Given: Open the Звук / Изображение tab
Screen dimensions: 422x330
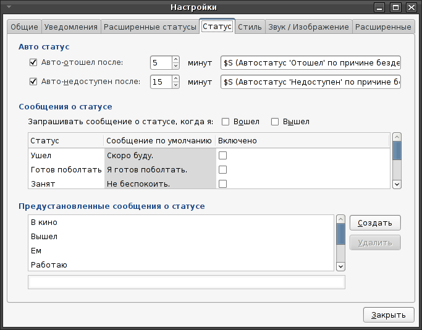Looking at the screenshot, I should [x=308, y=27].
